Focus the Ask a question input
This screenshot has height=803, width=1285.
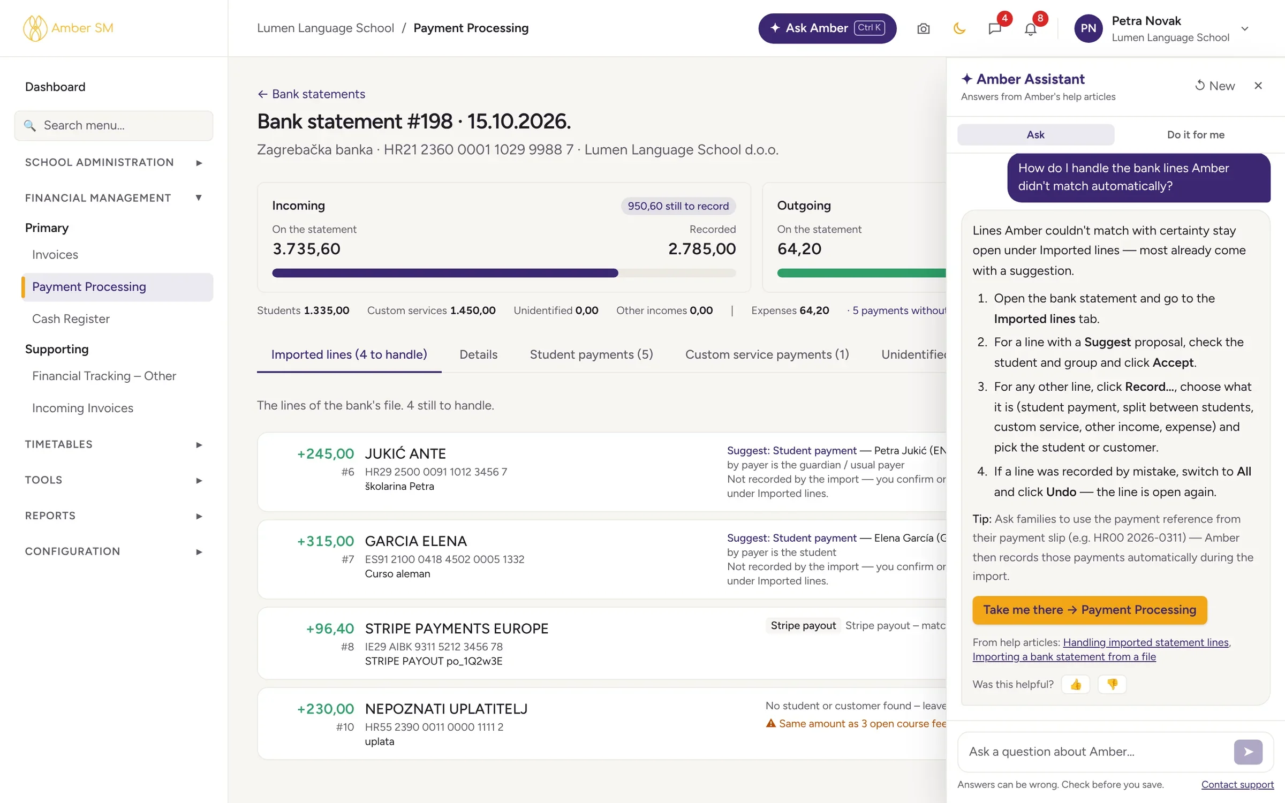pos(1097,752)
